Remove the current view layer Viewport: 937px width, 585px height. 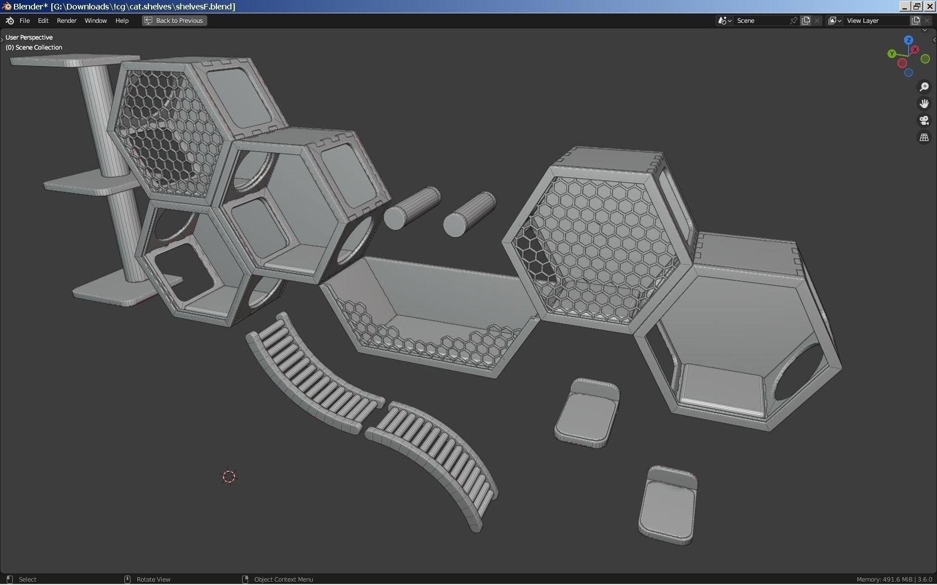click(x=927, y=21)
